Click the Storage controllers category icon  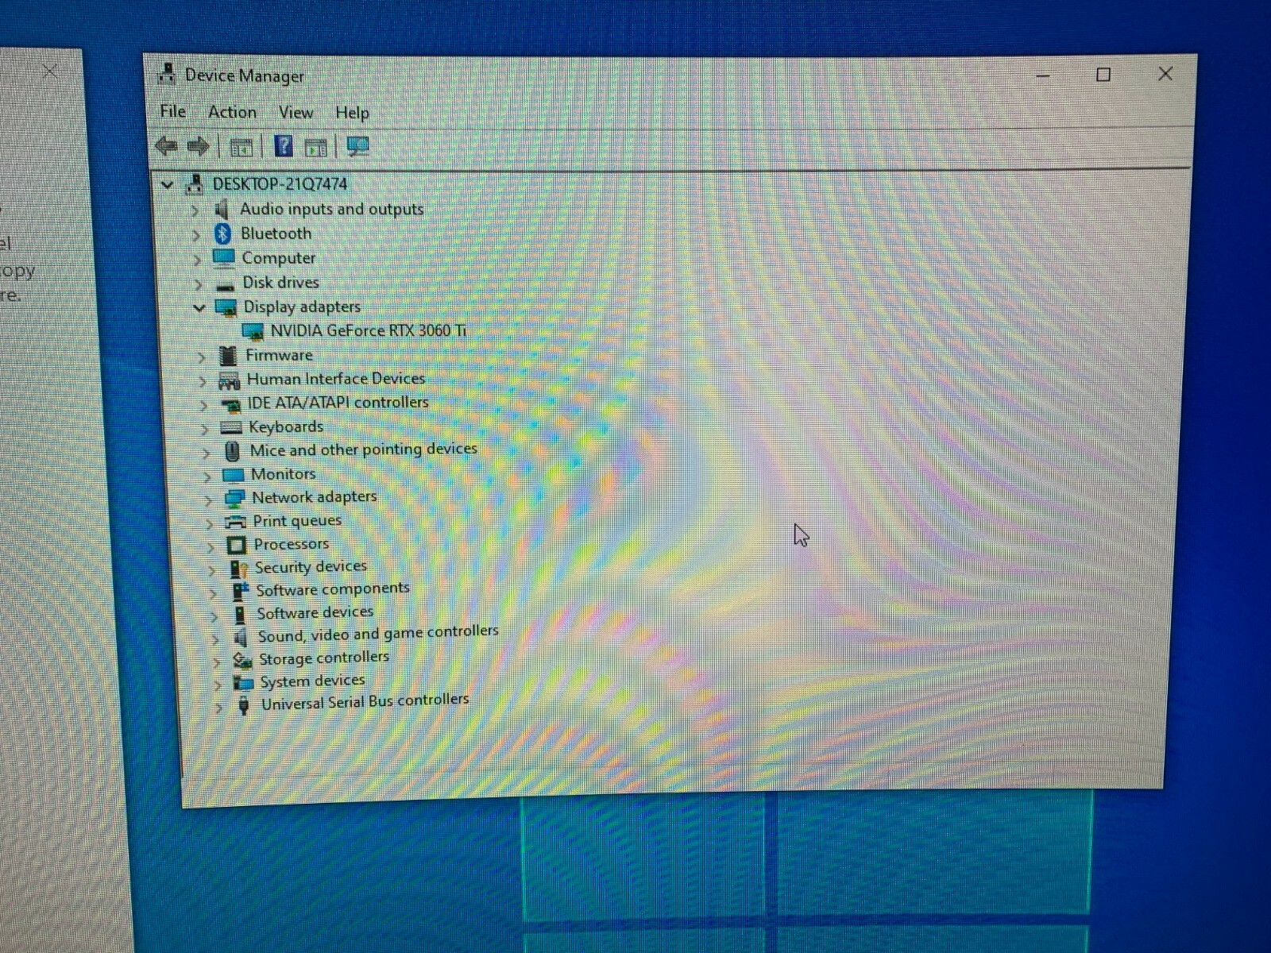pyautogui.click(x=242, y=660)
